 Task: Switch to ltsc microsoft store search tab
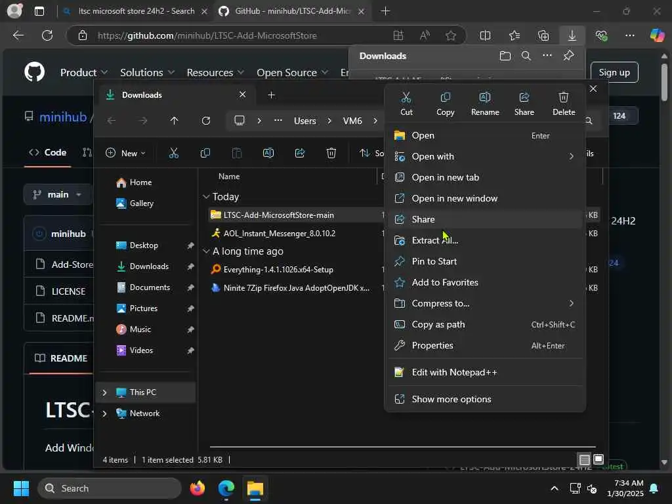pyautogui.click(x=135, y=11)
